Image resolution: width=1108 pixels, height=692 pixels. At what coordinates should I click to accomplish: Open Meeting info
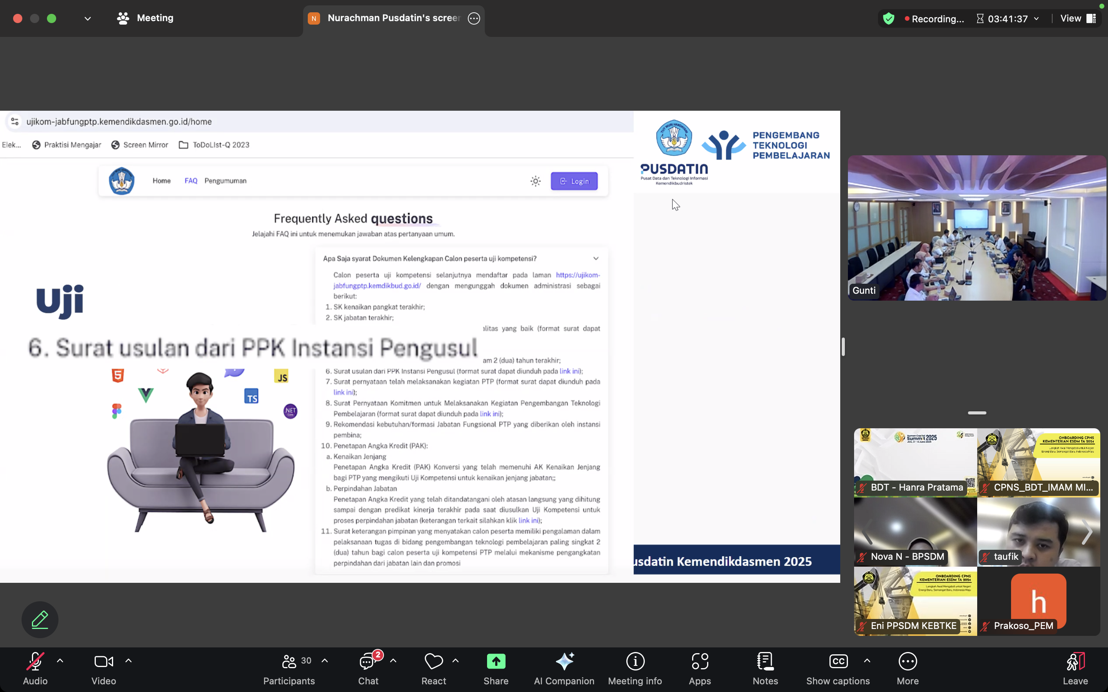(x=635, y=668)
